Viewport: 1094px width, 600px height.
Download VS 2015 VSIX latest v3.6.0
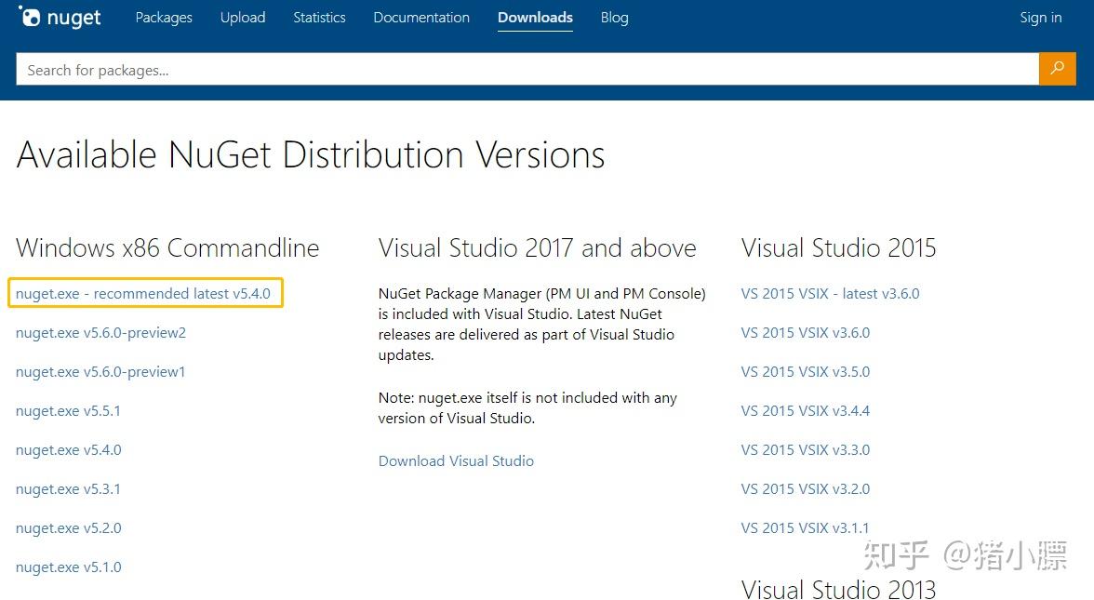830,294
